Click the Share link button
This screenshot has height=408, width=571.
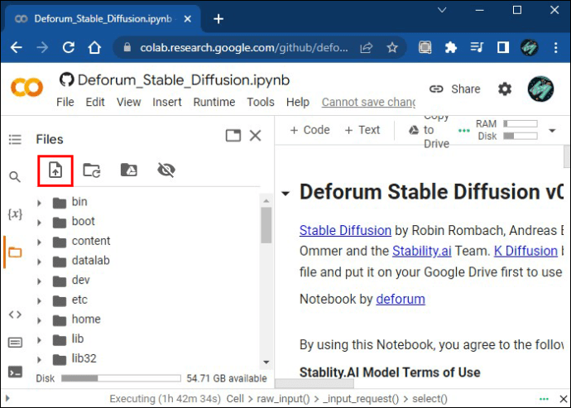455,89
